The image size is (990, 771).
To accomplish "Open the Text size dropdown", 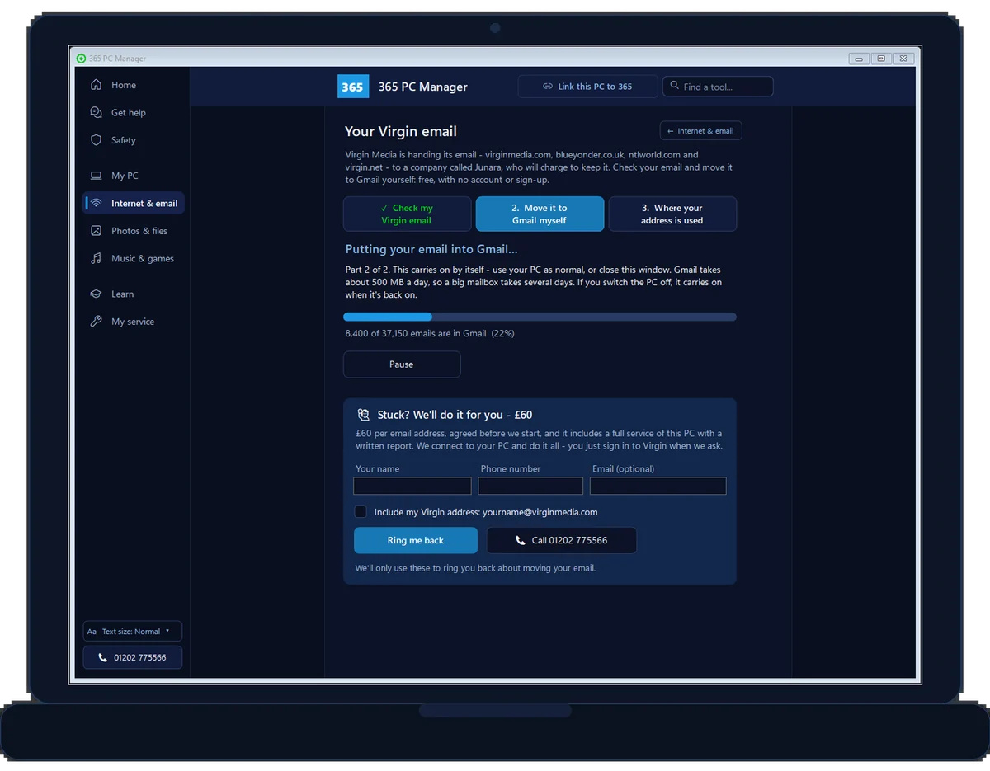I will pyautogui.click(x=133, y=632).
